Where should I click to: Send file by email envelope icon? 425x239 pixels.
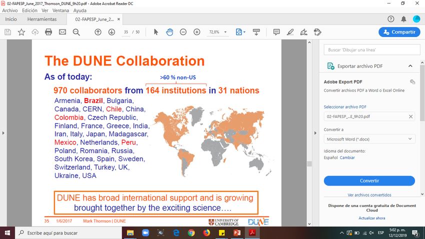pos(62,32)
